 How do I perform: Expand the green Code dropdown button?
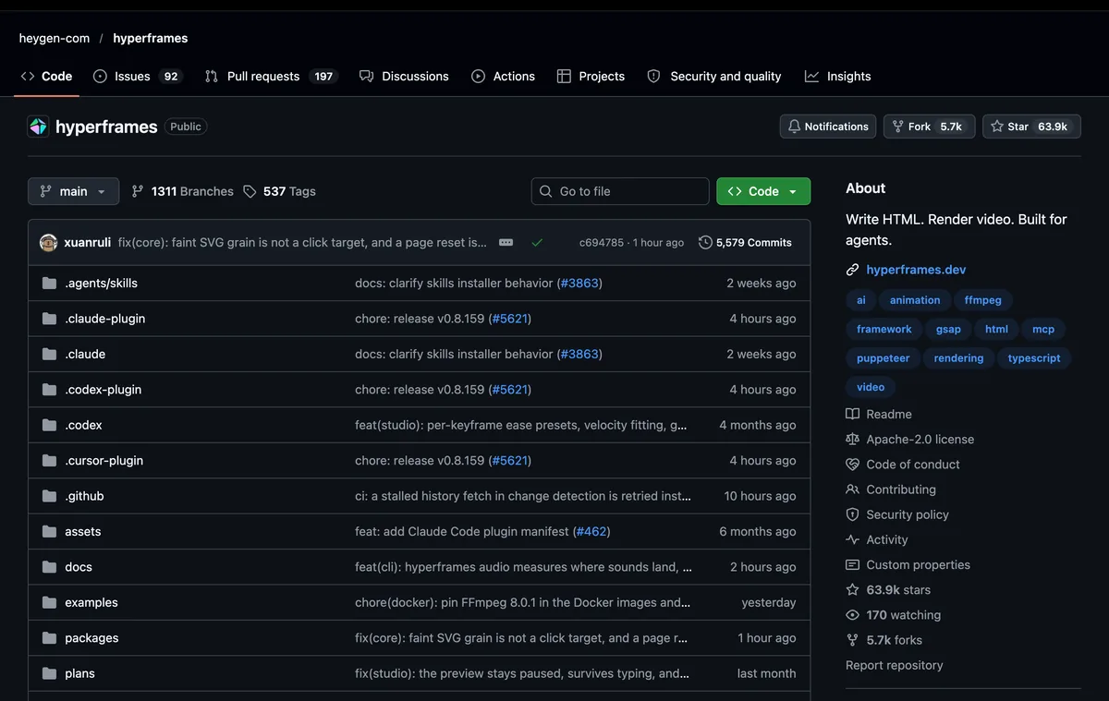tap(763, 191)
